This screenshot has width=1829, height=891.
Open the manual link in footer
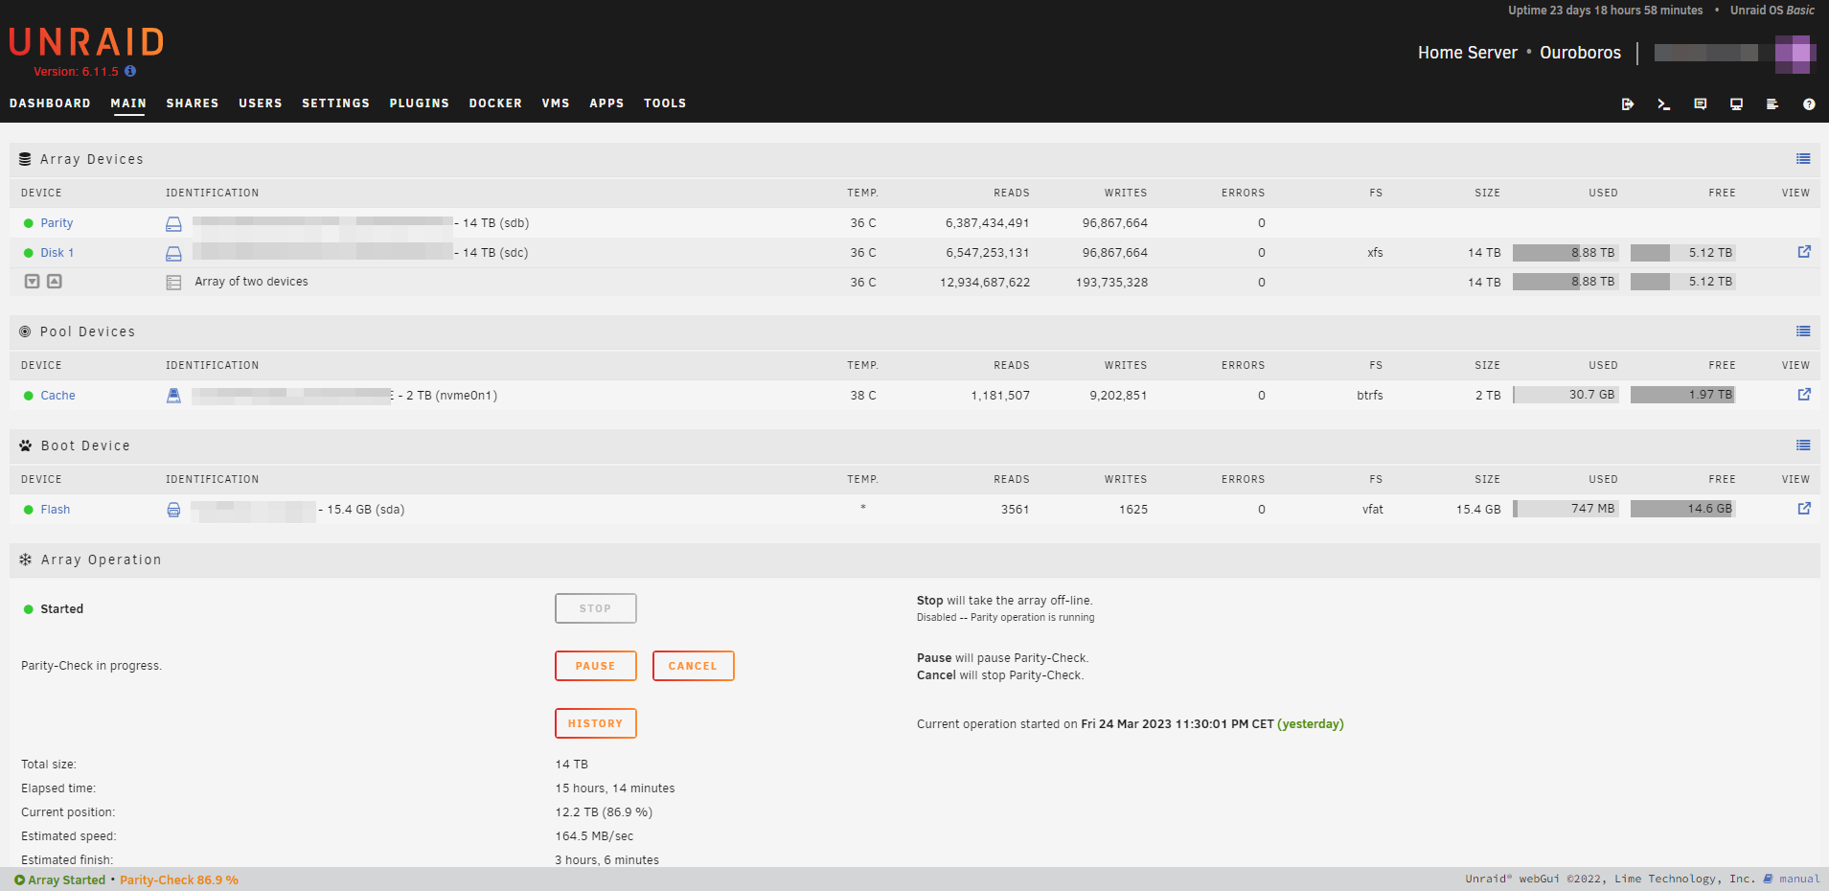tap(1799, 879)
